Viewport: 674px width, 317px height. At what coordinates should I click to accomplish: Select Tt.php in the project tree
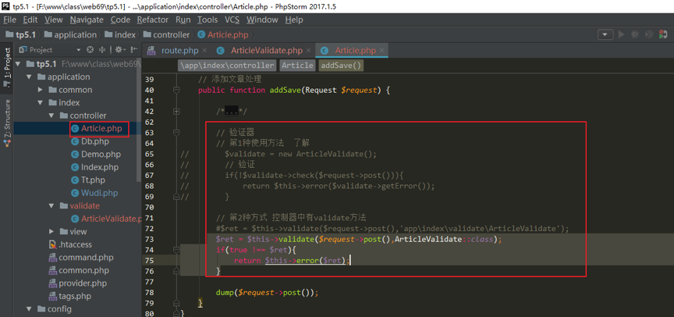coord(88,180)
